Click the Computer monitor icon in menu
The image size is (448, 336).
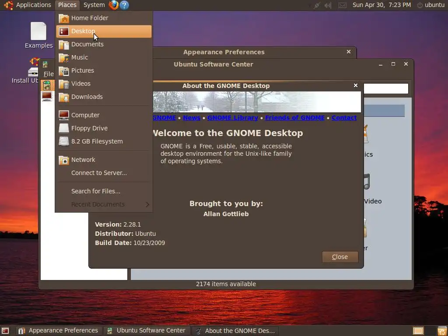(x=64, y=115)
